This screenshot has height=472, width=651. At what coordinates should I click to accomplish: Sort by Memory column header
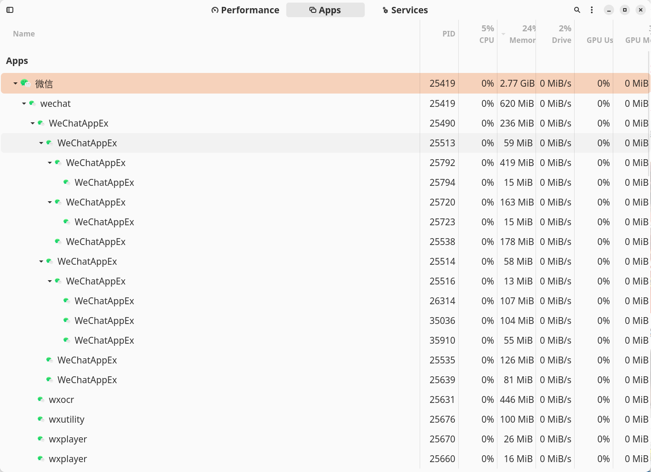click(x=522, y=34)
